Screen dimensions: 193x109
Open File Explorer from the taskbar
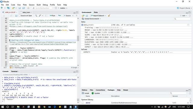pyautogui.click(x=18, y=107)
